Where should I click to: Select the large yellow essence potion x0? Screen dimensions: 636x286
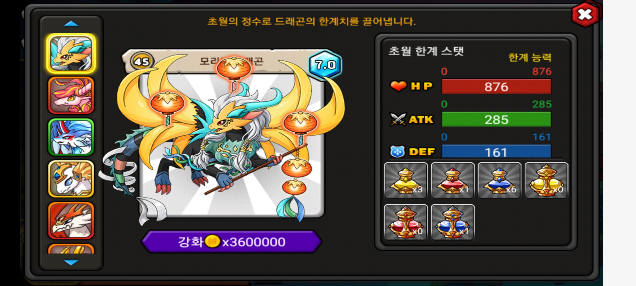546,180
